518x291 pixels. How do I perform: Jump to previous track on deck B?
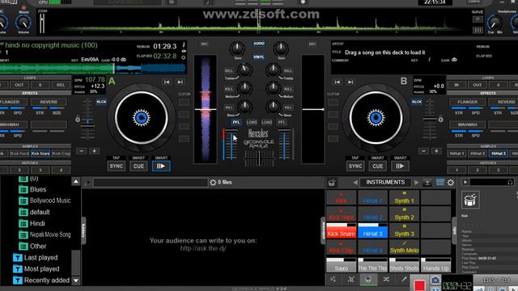(x=338, y=82)
